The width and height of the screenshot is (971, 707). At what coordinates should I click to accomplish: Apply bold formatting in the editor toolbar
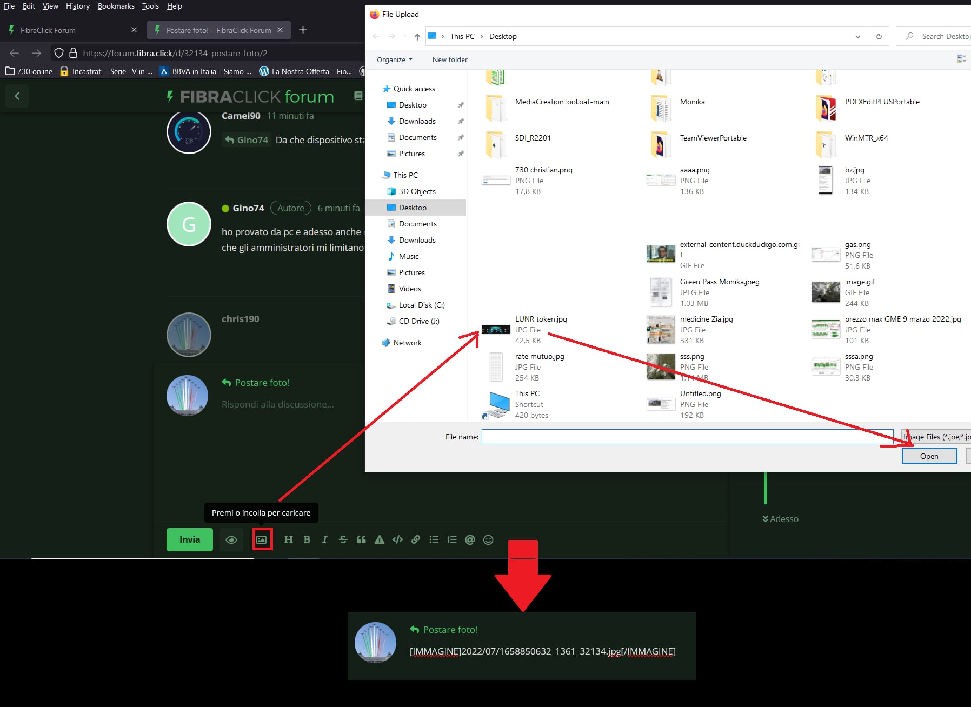click(307, 539)
